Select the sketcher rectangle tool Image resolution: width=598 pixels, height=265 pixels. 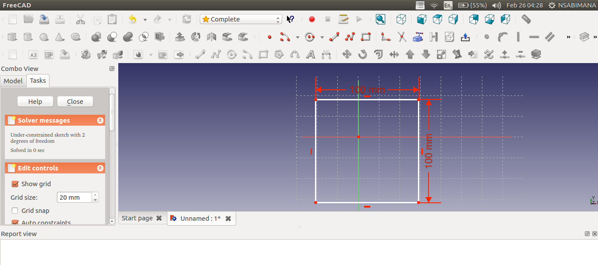pos(365,37)
